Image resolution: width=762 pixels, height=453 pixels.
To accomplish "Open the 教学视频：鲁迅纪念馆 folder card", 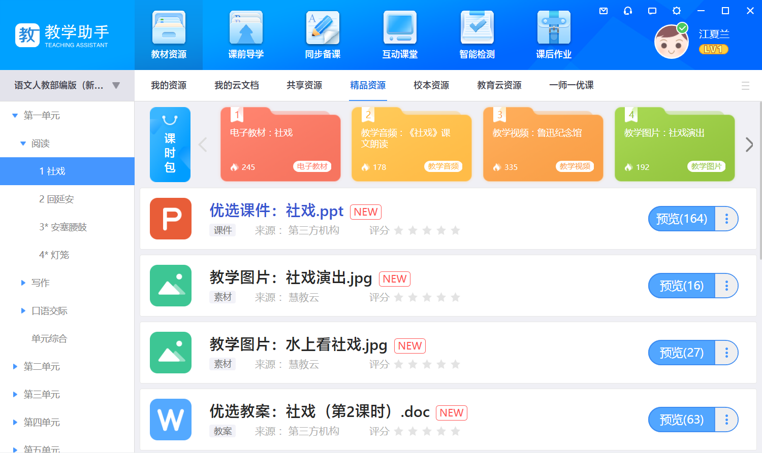I will [543, 145].
